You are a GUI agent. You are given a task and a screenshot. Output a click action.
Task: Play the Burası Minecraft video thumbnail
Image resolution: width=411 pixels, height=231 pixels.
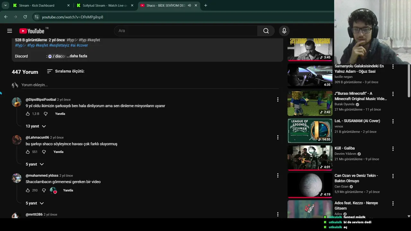(310, 103)
